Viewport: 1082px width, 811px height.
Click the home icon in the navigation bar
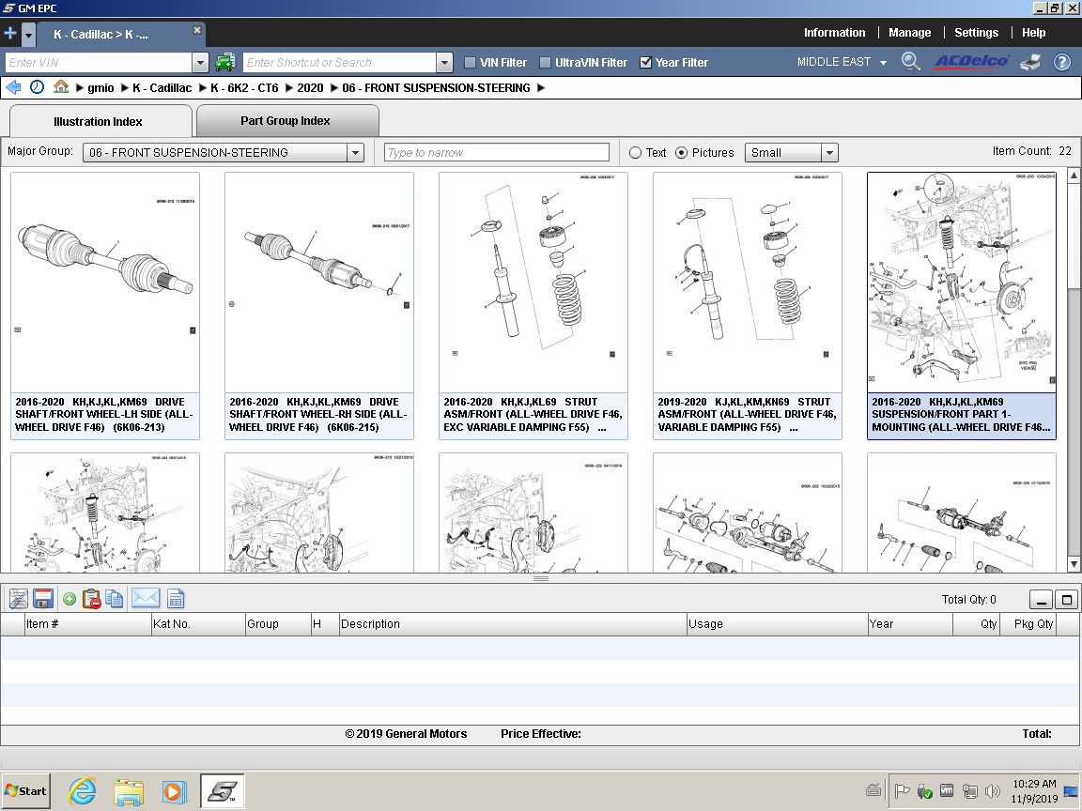[58, 87]
